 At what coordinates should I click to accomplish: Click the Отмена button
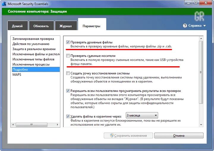tap(179, 135)
